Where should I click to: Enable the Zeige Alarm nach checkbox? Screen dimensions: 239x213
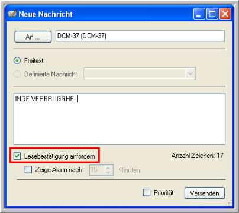point(28,170)
